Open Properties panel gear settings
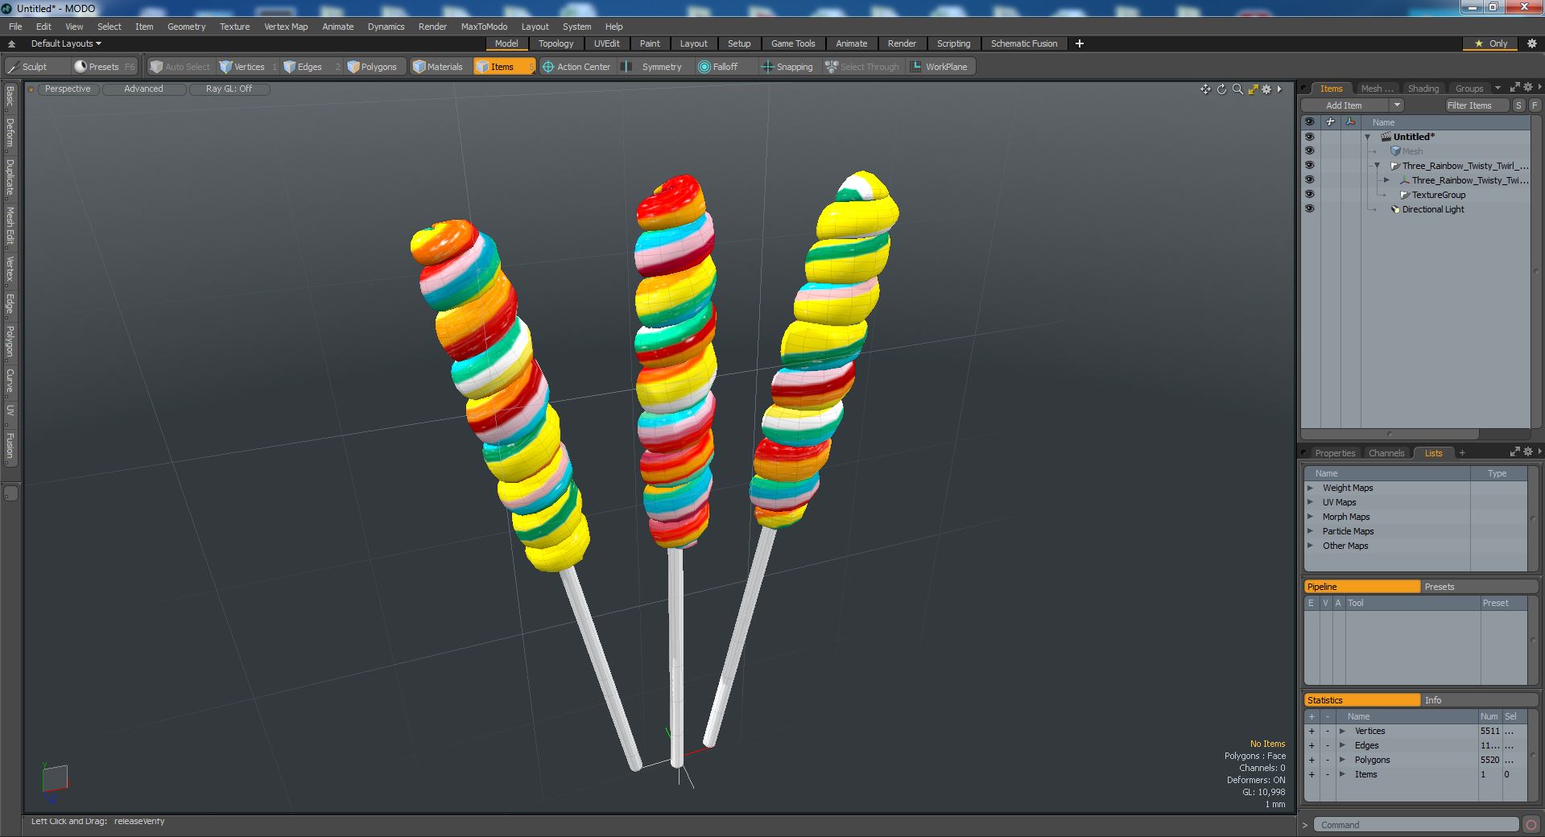 click(1528, 452)
